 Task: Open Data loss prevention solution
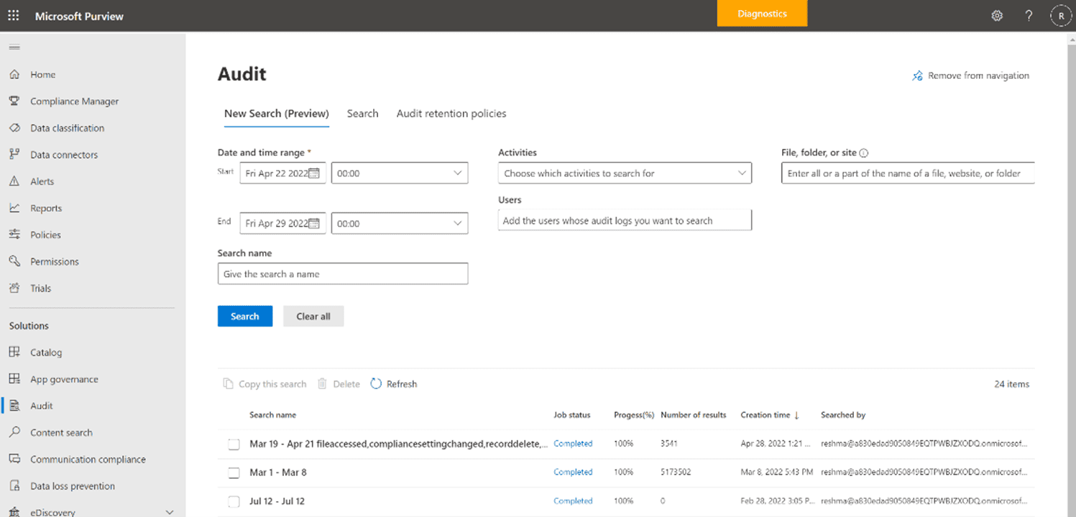72,485
